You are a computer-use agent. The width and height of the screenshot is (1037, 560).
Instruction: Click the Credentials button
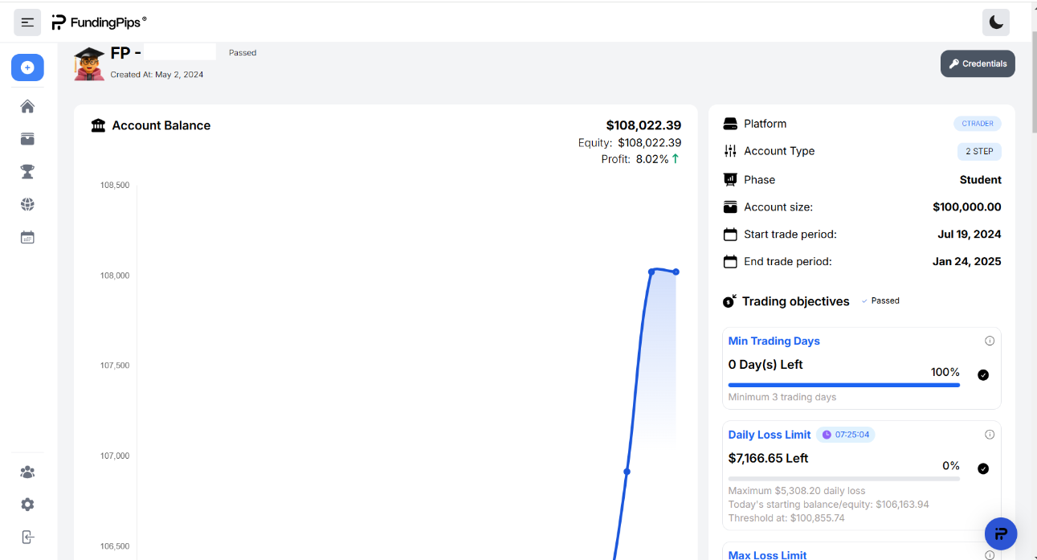point(978,63)
